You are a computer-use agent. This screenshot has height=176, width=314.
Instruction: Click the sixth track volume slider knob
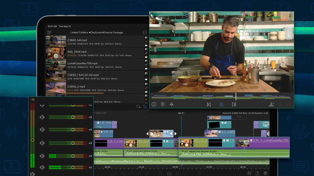(x=73, y=167)
